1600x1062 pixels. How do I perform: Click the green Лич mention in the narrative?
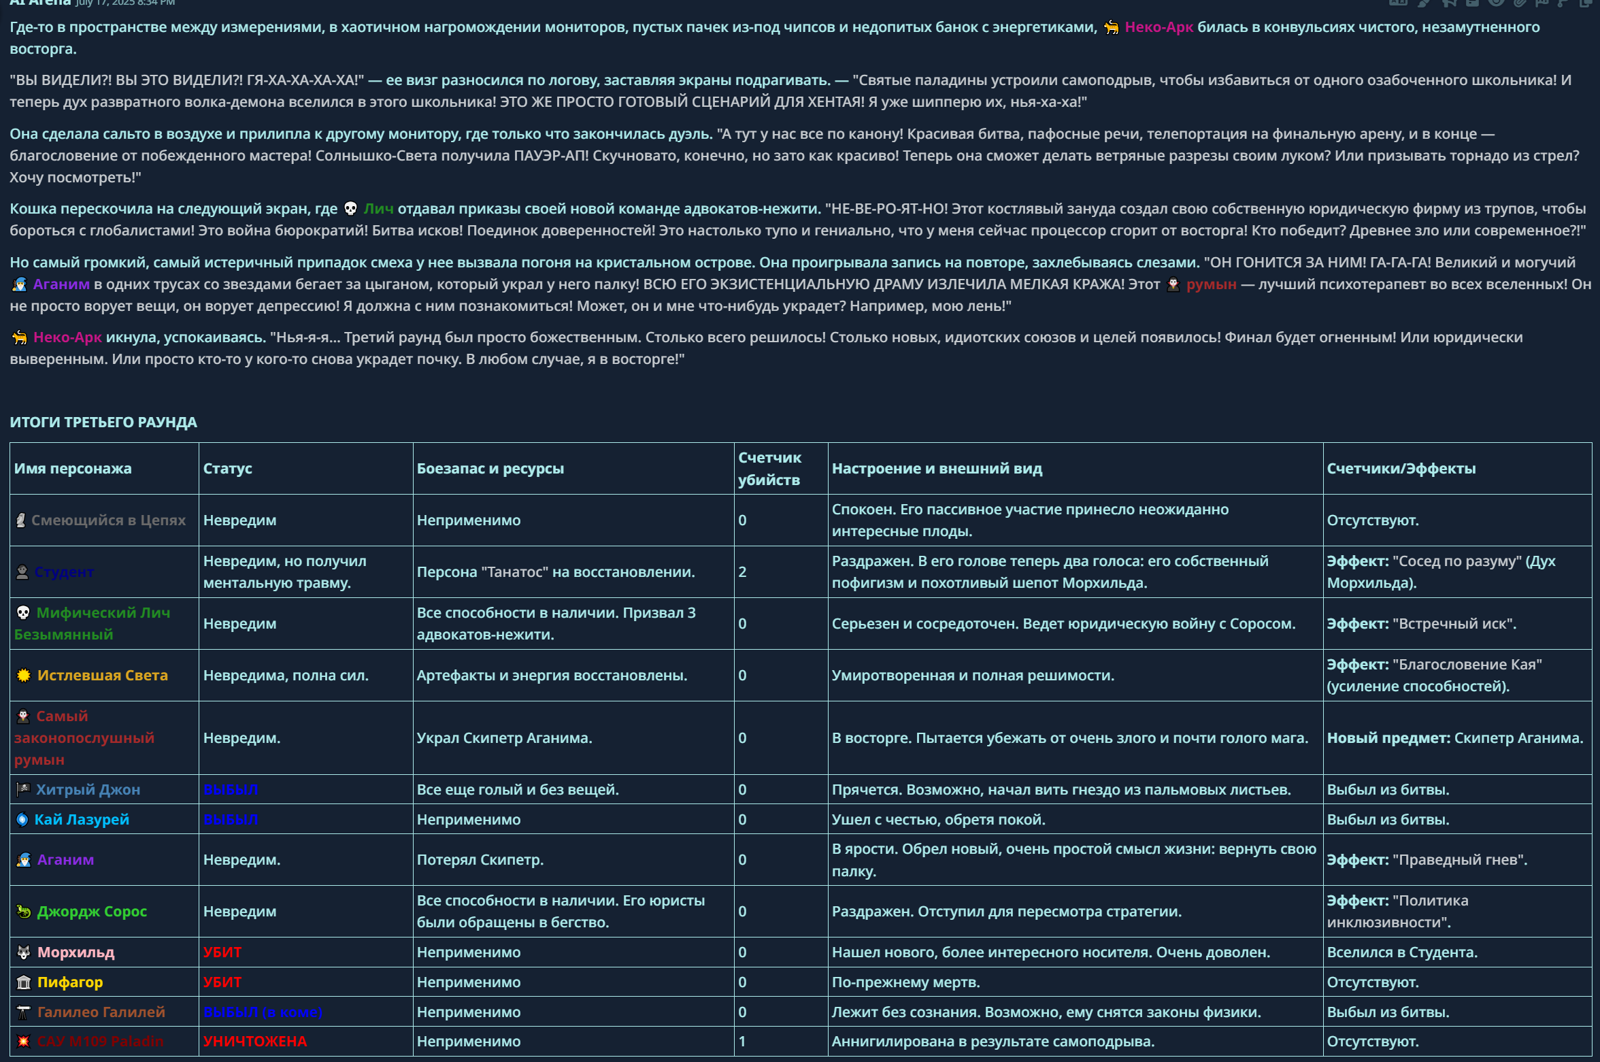[378, 209]
